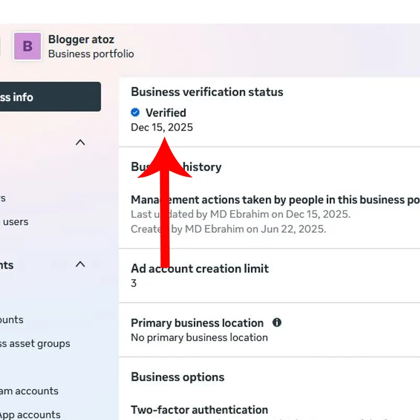Open WhatsApp accounts from the sidebar
This screenshot has width=420, height=420.
pyautogui.click(x=30, y=415)
